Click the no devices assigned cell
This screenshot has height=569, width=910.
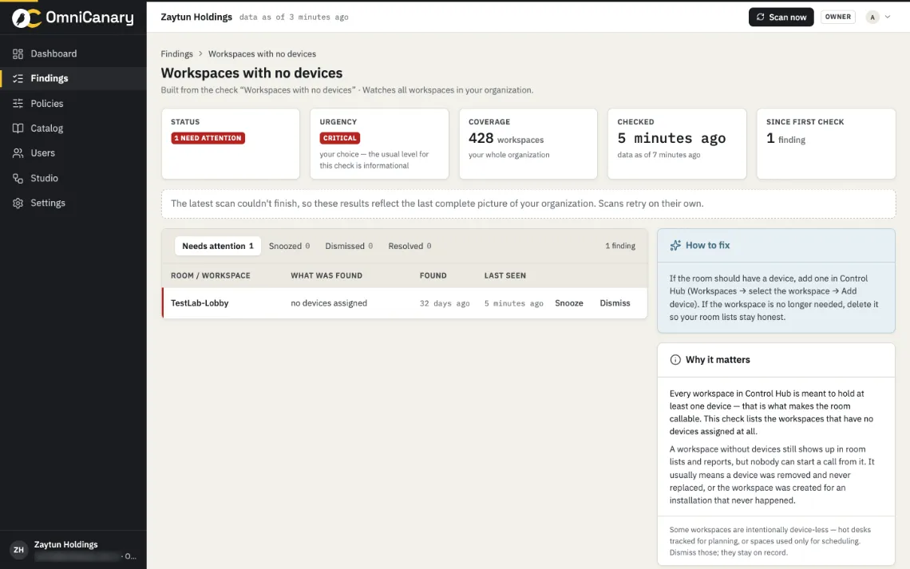pyautogui.click(x=329, y=302)
